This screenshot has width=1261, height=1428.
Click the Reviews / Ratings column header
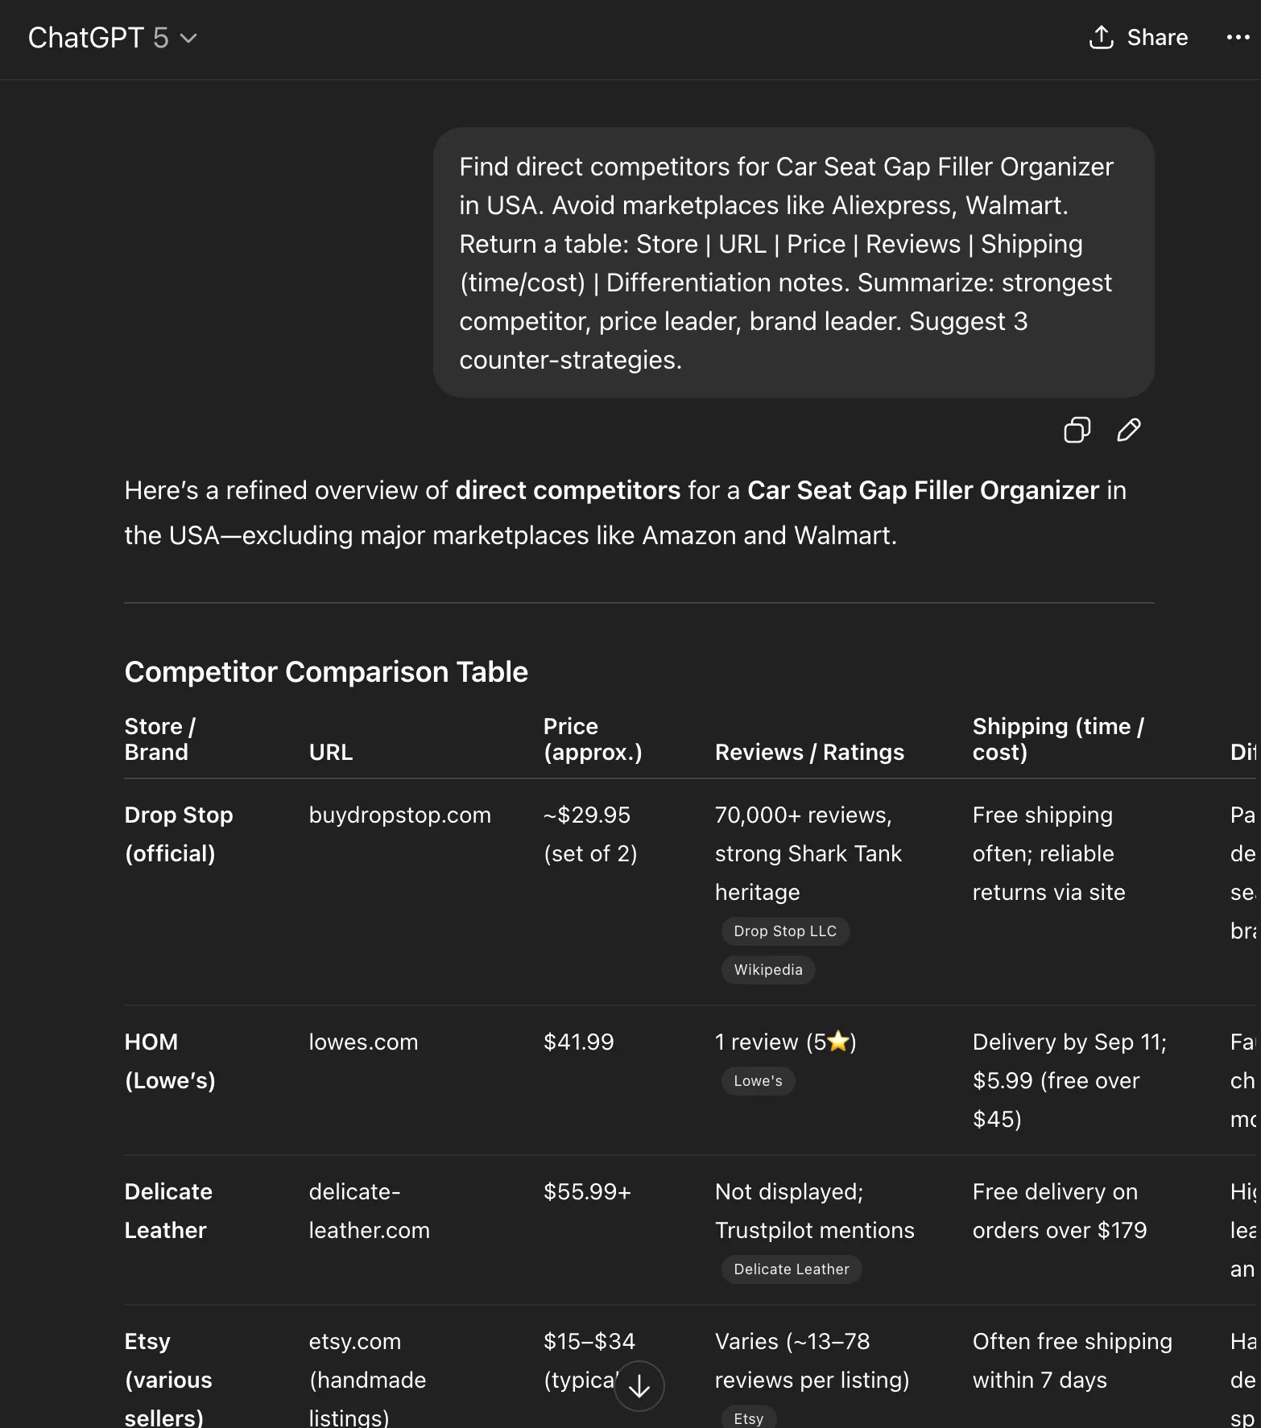pos(809,752)
